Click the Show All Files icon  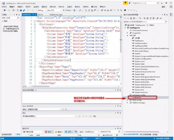point(154,18)
